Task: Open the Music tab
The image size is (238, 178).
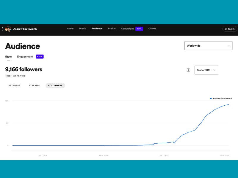Action: coord(82,28)
